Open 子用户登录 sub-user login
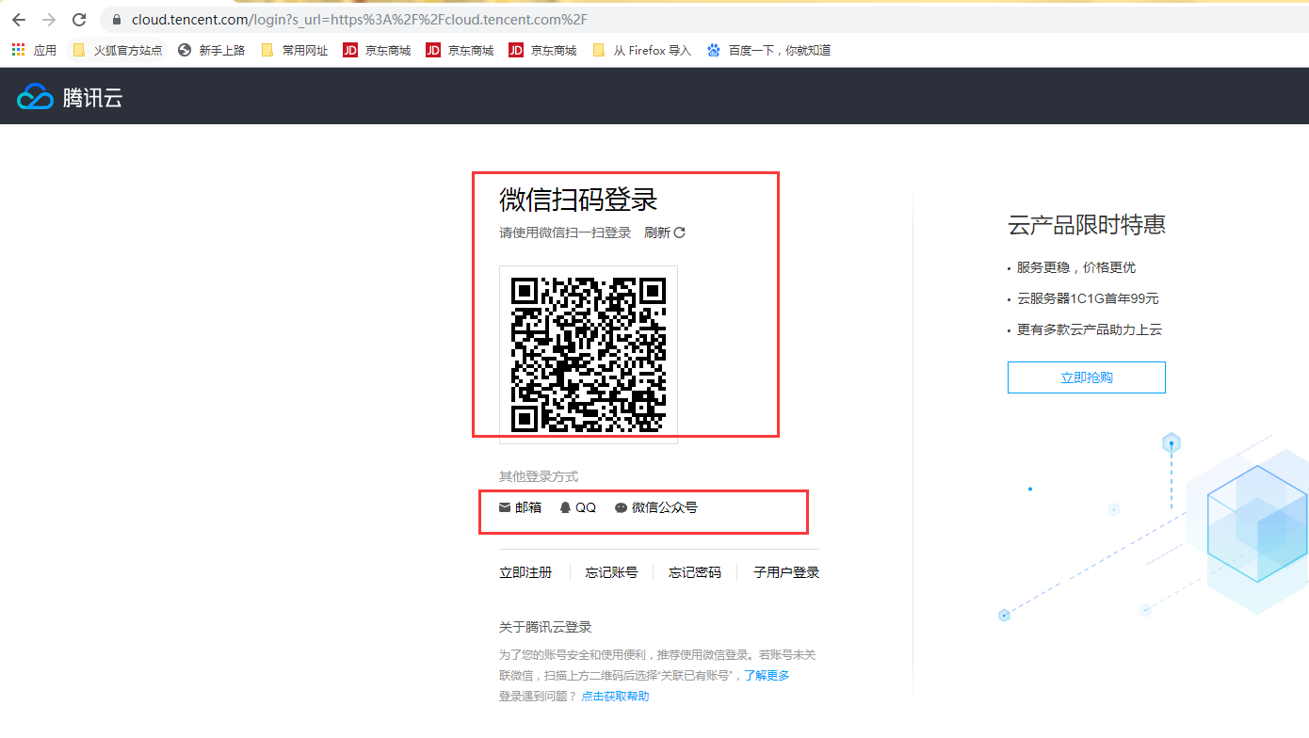This screenshot has height=738, width=1309. click(786, 572)
